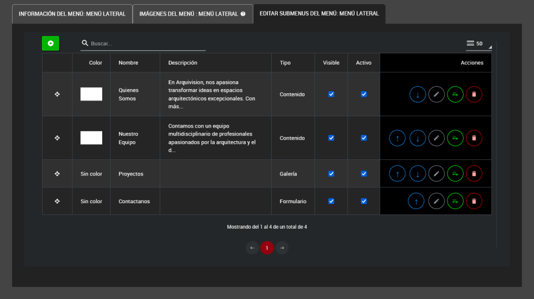Go to next page arrow

[x=282, y=248]
